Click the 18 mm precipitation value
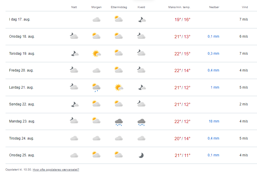 pos(214,121)
